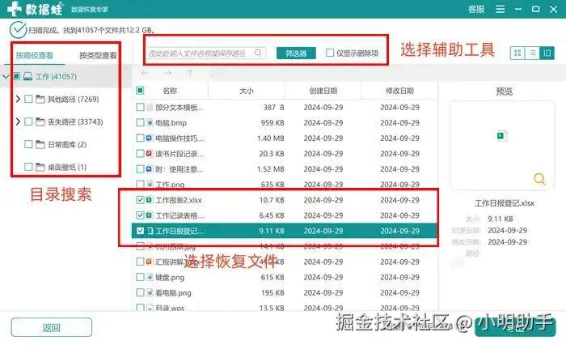Click the 读书片段记录 file icon

tap(150, 154)
